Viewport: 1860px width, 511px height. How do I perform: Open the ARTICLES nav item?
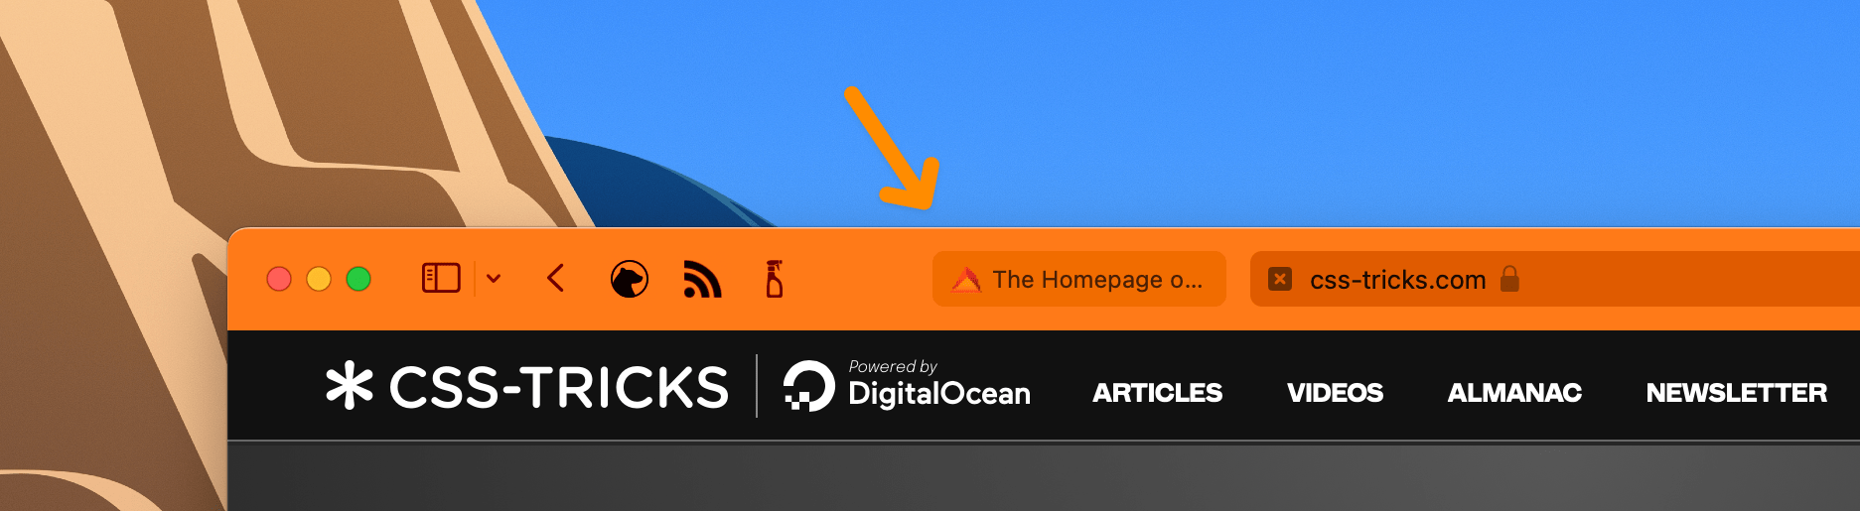coord(1158,393)
